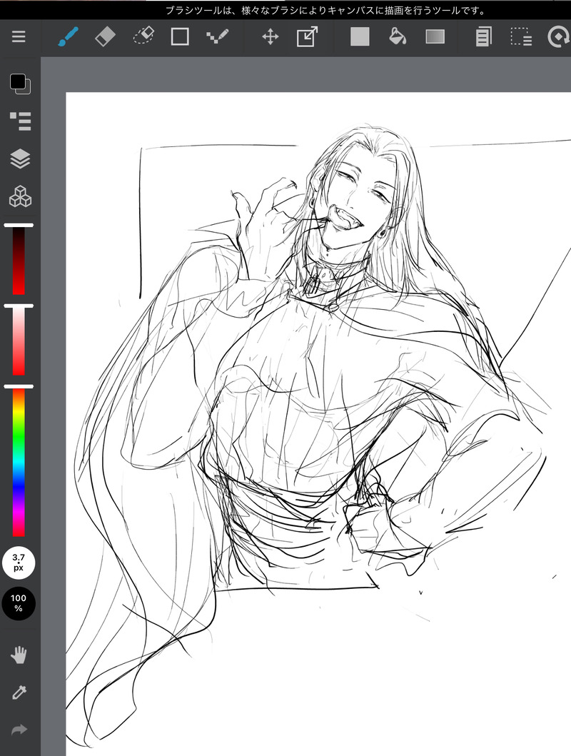This screenshot has height=756, width=571.
Task: Select the polyline pen tool
Action: 217,36
